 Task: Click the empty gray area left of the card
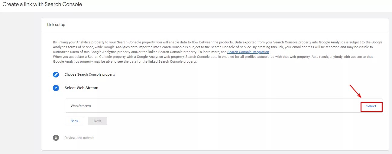point(21,83)
